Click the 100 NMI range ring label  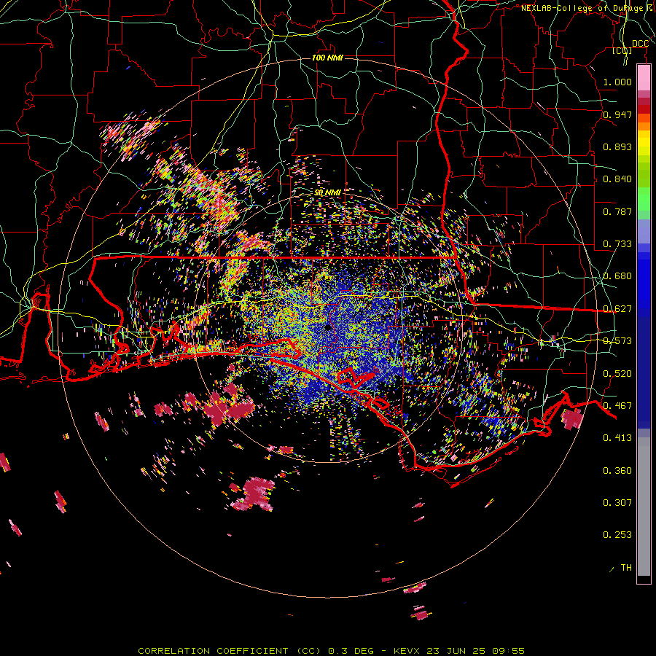coord(327,58)
